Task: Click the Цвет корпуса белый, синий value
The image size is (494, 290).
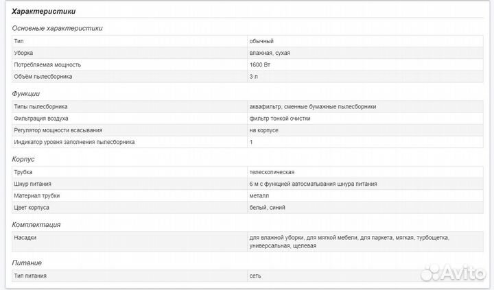Action: click(x=267, y=208)
